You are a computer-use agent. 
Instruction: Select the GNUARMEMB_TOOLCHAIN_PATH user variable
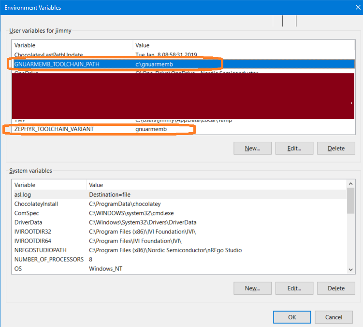57,64
